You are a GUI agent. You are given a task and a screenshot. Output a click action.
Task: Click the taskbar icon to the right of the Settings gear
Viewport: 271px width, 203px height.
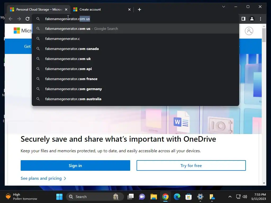coord(212,197)
